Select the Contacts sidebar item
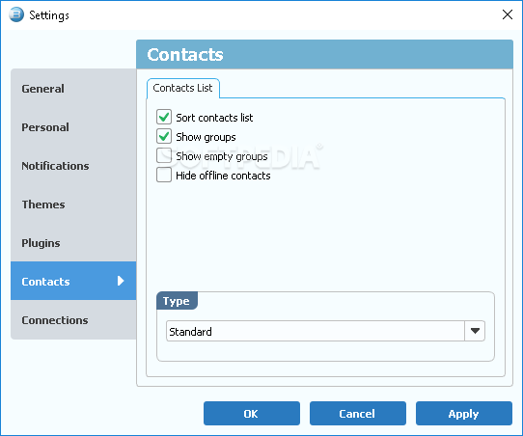Image resolution: width=523 pixels, height=436 pixels. pos(73,281)
